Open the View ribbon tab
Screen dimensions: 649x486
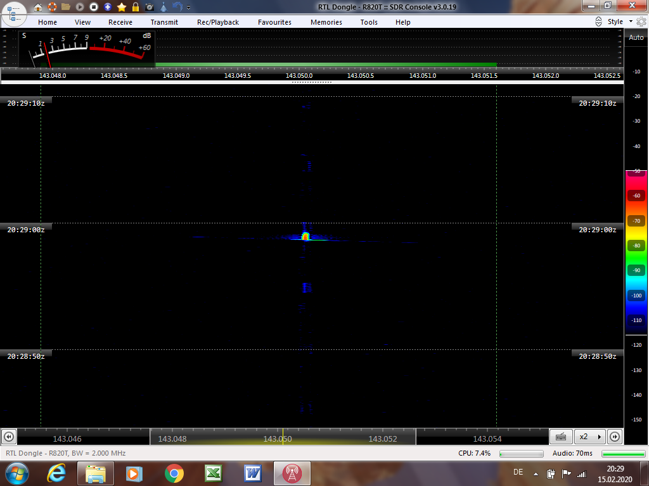tap(83, 22)
